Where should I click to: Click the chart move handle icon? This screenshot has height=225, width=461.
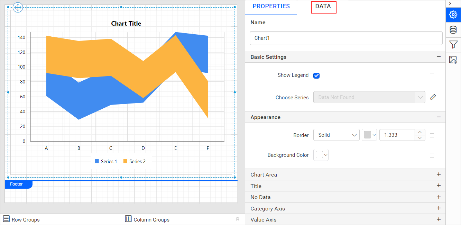18,7
